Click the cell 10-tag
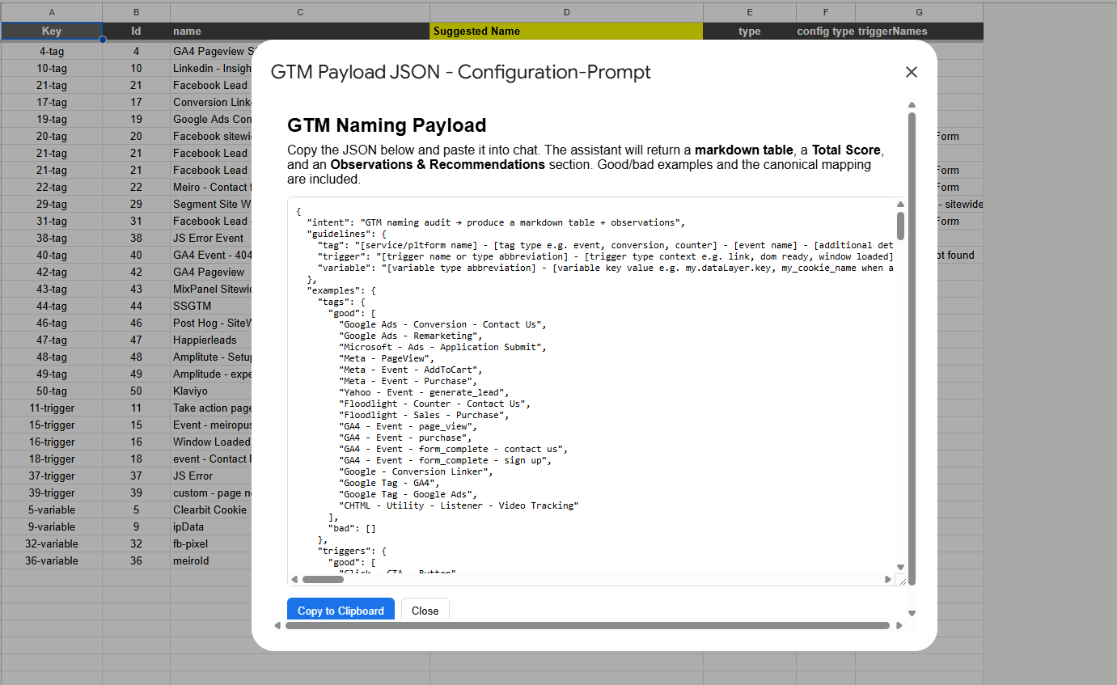Screen dimensions: 1117x685 [52, 68]
